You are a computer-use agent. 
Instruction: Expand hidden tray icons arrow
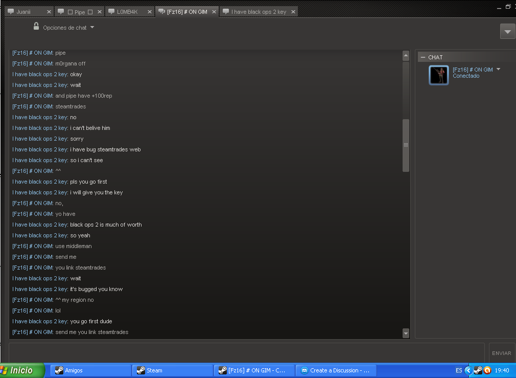[x=468, y=370]
